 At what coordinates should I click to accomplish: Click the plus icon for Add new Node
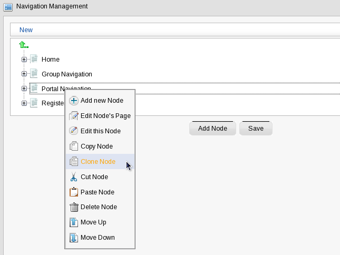pos(74,101)
